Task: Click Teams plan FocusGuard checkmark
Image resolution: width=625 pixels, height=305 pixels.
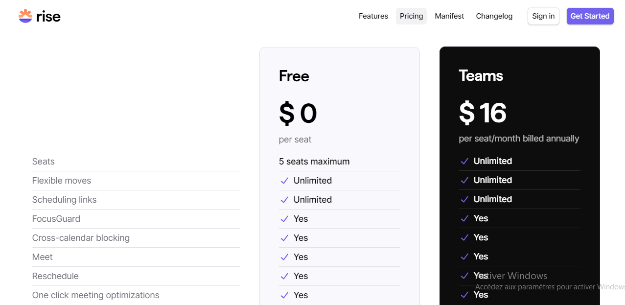Action: point(464,218)
